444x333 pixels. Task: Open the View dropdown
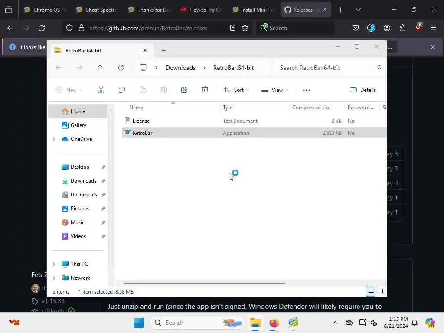tap(274, 90)
